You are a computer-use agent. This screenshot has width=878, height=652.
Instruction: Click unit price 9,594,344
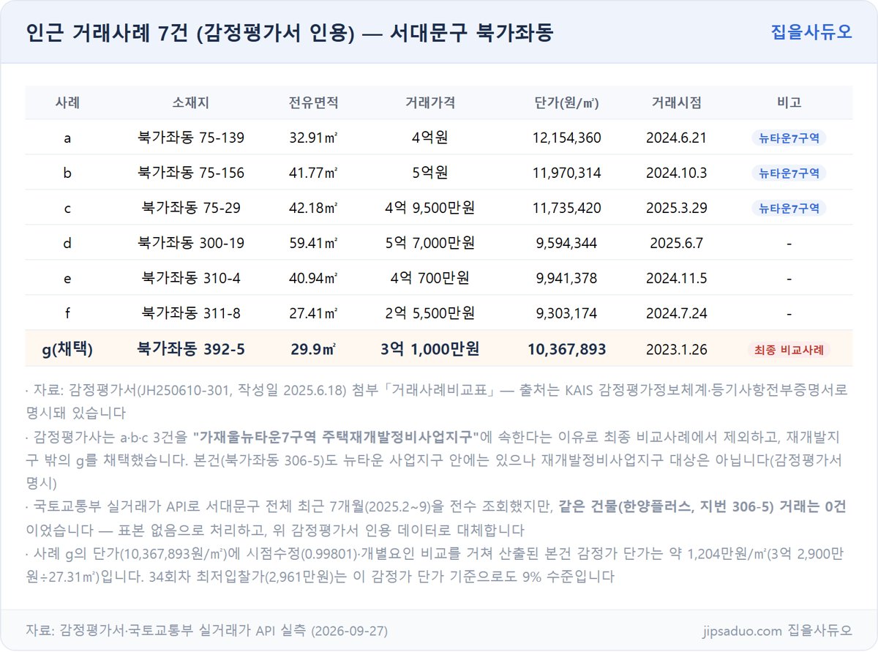click(x=567, y=243)
